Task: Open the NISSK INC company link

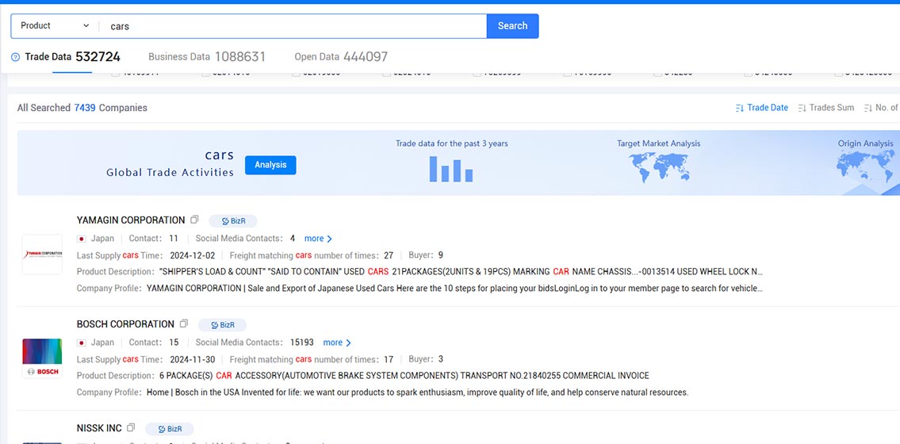Action: tap(99, 428)
